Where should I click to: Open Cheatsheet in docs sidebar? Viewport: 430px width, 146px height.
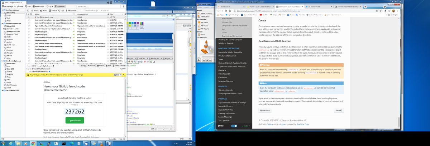pos(223,77)
